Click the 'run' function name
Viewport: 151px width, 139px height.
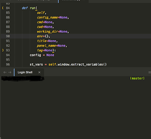pos(32,8)
